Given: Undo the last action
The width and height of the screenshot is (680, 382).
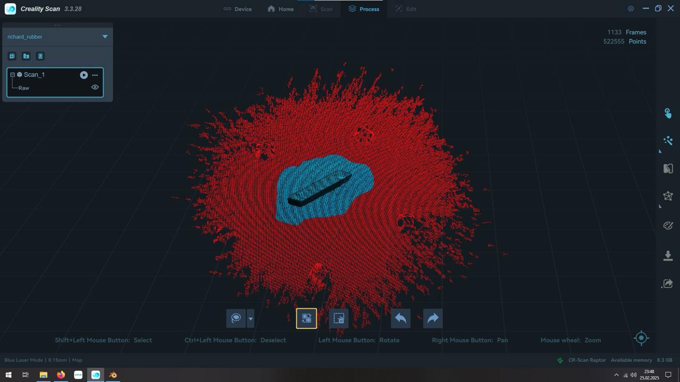Looking at the screenshot, I should 401,318.
